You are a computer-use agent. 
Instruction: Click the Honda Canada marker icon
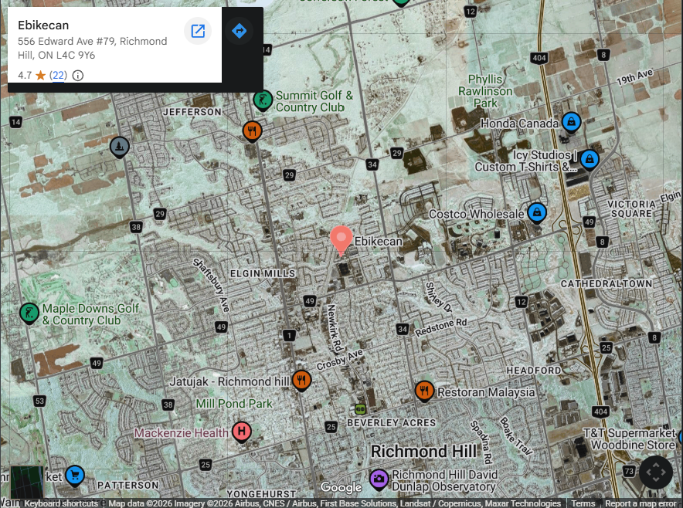(571, 122)
